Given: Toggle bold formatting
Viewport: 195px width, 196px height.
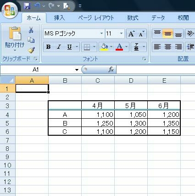Looking at the screenshot, I should coord(48,47).
